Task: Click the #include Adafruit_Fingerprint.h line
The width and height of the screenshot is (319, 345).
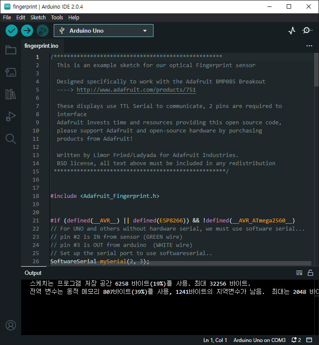Action: (104, 196)
